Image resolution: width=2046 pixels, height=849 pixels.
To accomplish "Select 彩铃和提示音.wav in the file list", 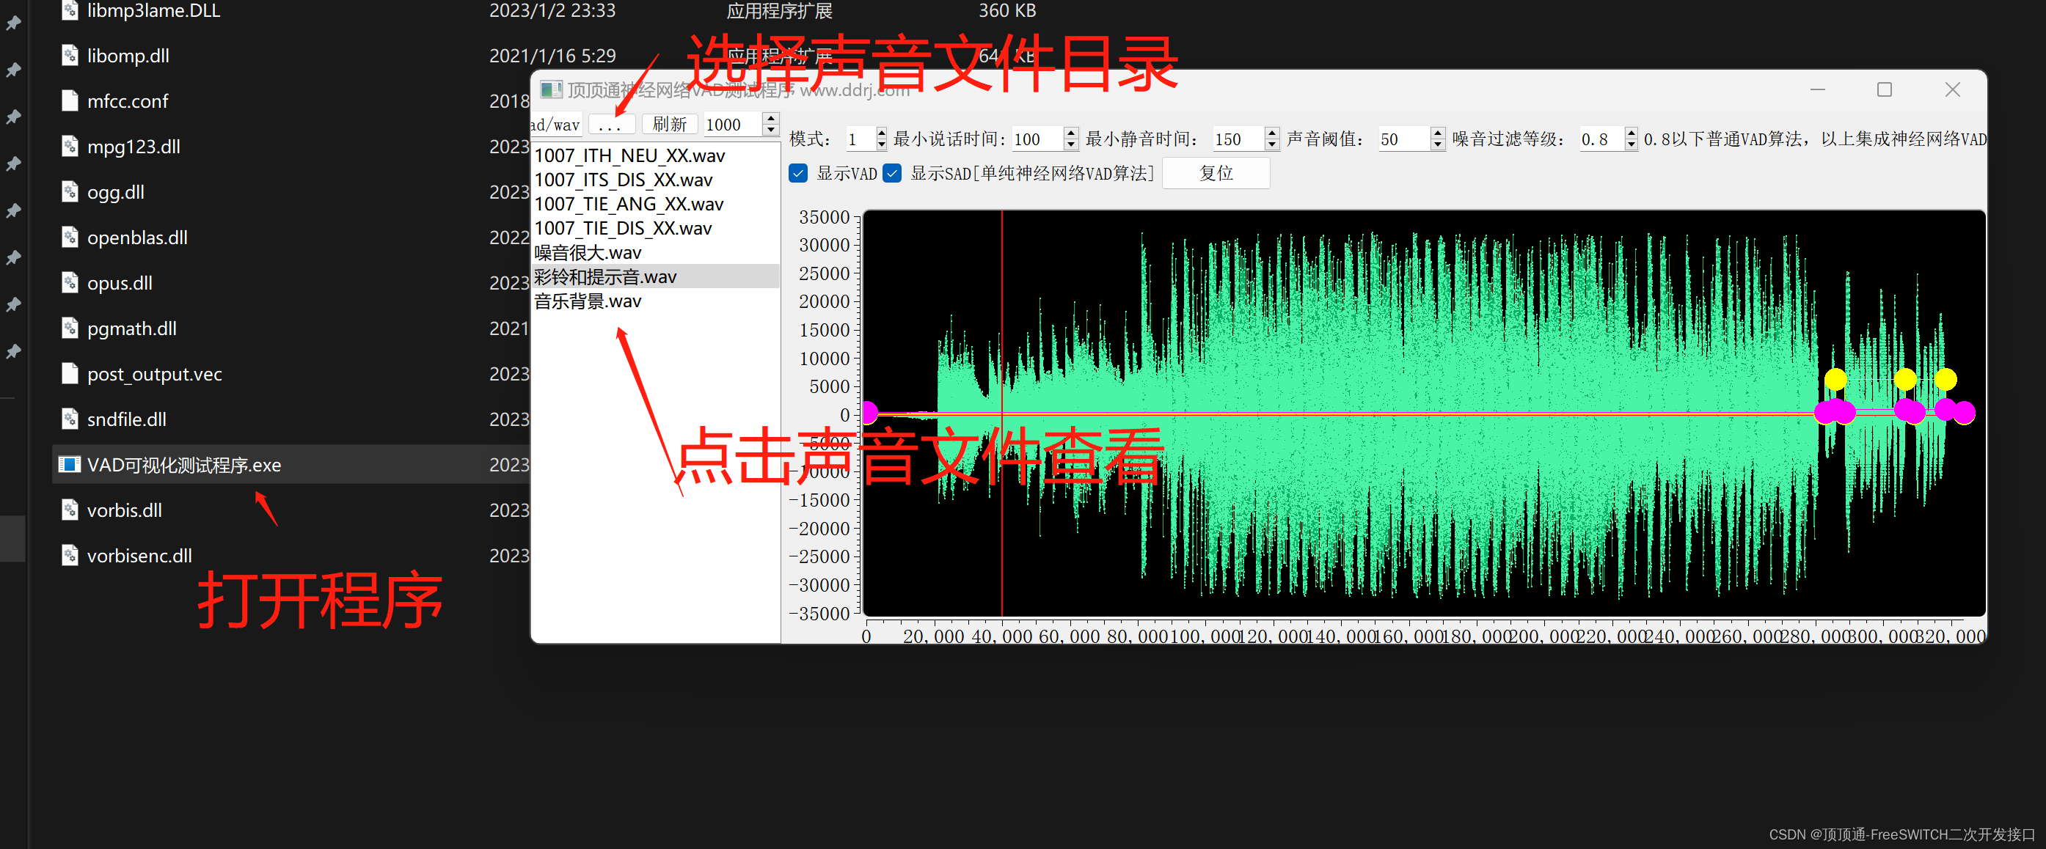I will pos(655,276).
